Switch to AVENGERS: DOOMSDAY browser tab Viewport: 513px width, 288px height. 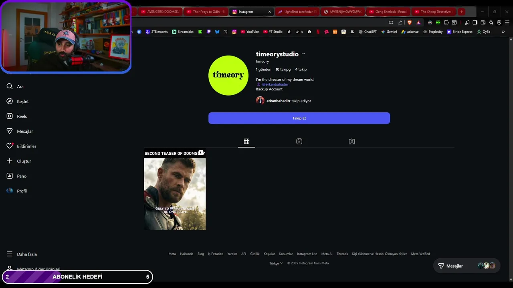pyautogui.click(x=160, y=12)
